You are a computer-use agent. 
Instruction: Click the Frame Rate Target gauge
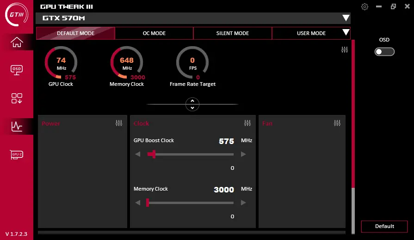click(192, 63)
